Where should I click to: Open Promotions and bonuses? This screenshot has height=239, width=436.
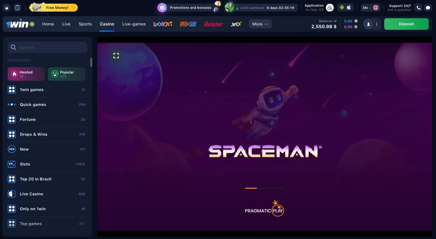190,8
